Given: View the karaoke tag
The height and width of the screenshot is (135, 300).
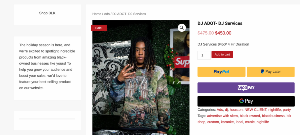Looking at the screenshot, I should tap(227, 122).
